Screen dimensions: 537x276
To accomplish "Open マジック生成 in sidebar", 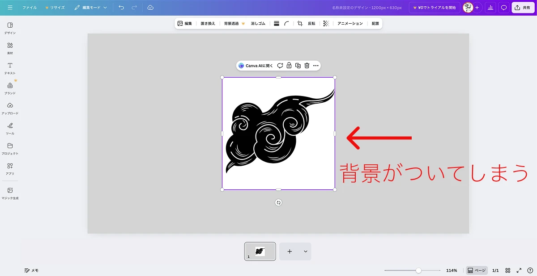I will 10,193.
